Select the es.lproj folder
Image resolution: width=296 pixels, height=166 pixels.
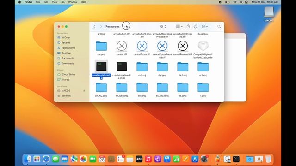pos(183,88)
